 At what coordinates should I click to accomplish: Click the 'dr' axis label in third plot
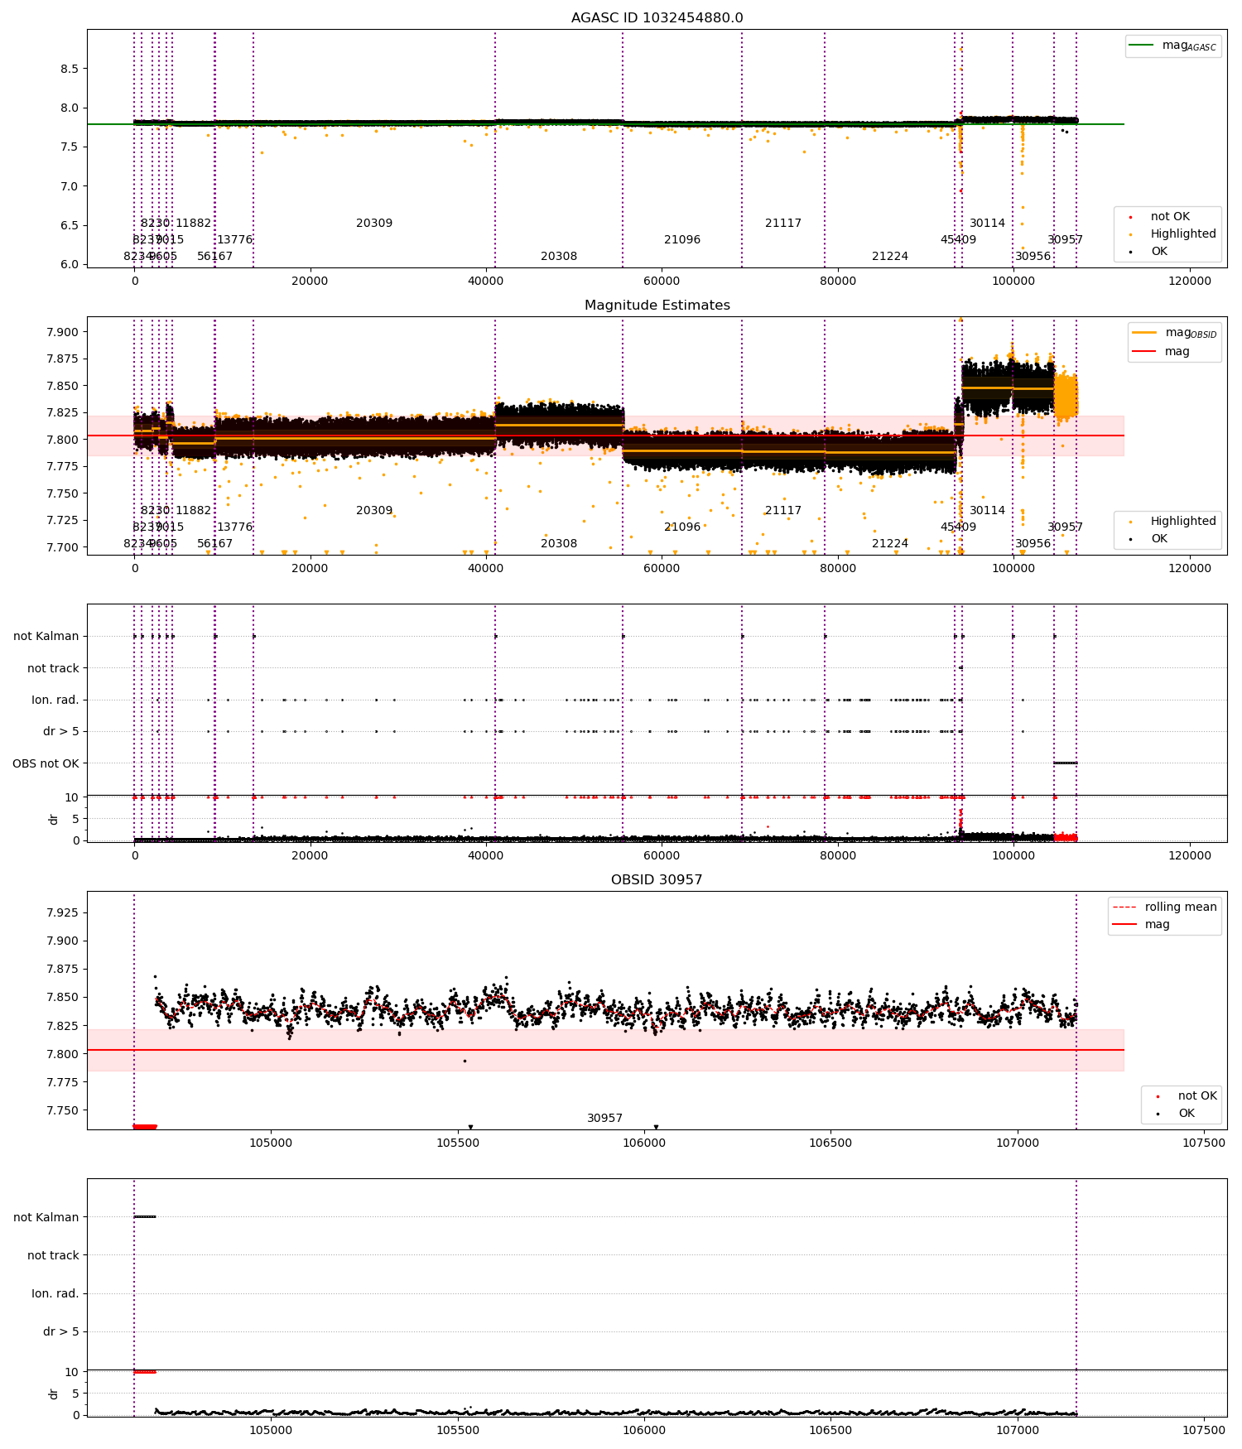tap(54, 820)
